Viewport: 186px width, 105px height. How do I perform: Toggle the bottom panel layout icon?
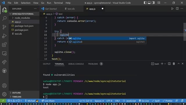[149, 3]
